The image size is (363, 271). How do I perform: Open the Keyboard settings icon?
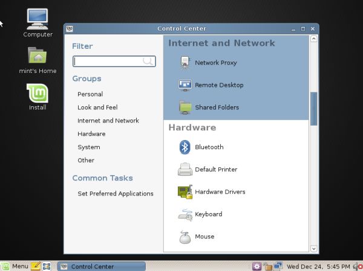click(x=185, y=214)
